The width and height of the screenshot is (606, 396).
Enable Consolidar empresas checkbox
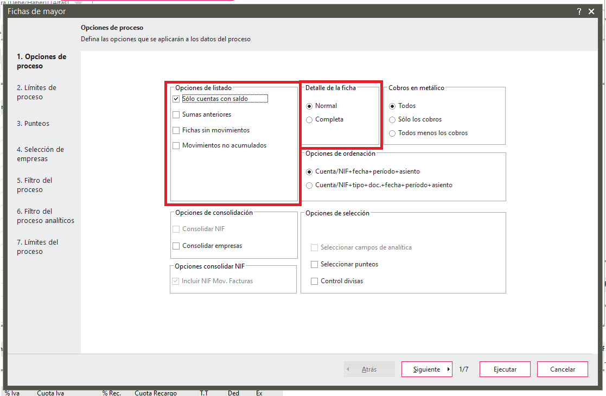point(176,246)
